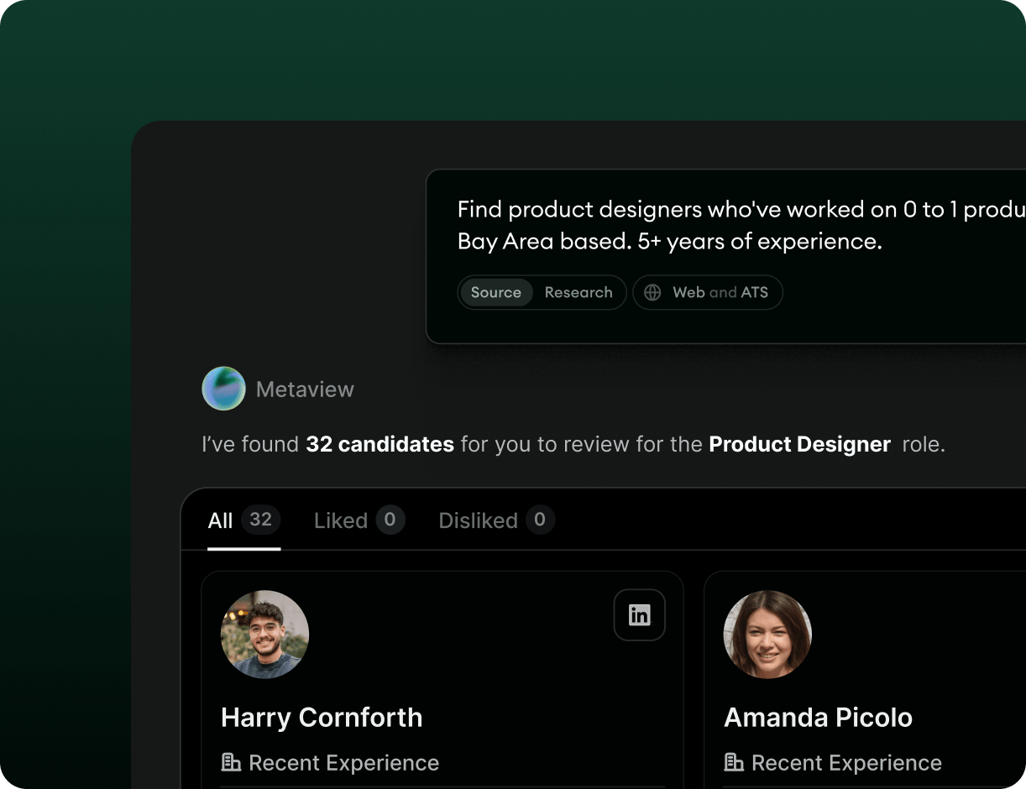1026x789 pixels.
Task: Click the bold 'Product Designer' role text
Action: coord(799,444)
